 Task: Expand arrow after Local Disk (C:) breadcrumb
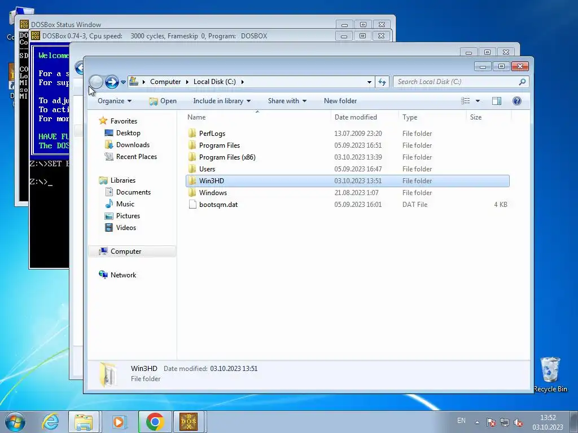pos(243,82)
